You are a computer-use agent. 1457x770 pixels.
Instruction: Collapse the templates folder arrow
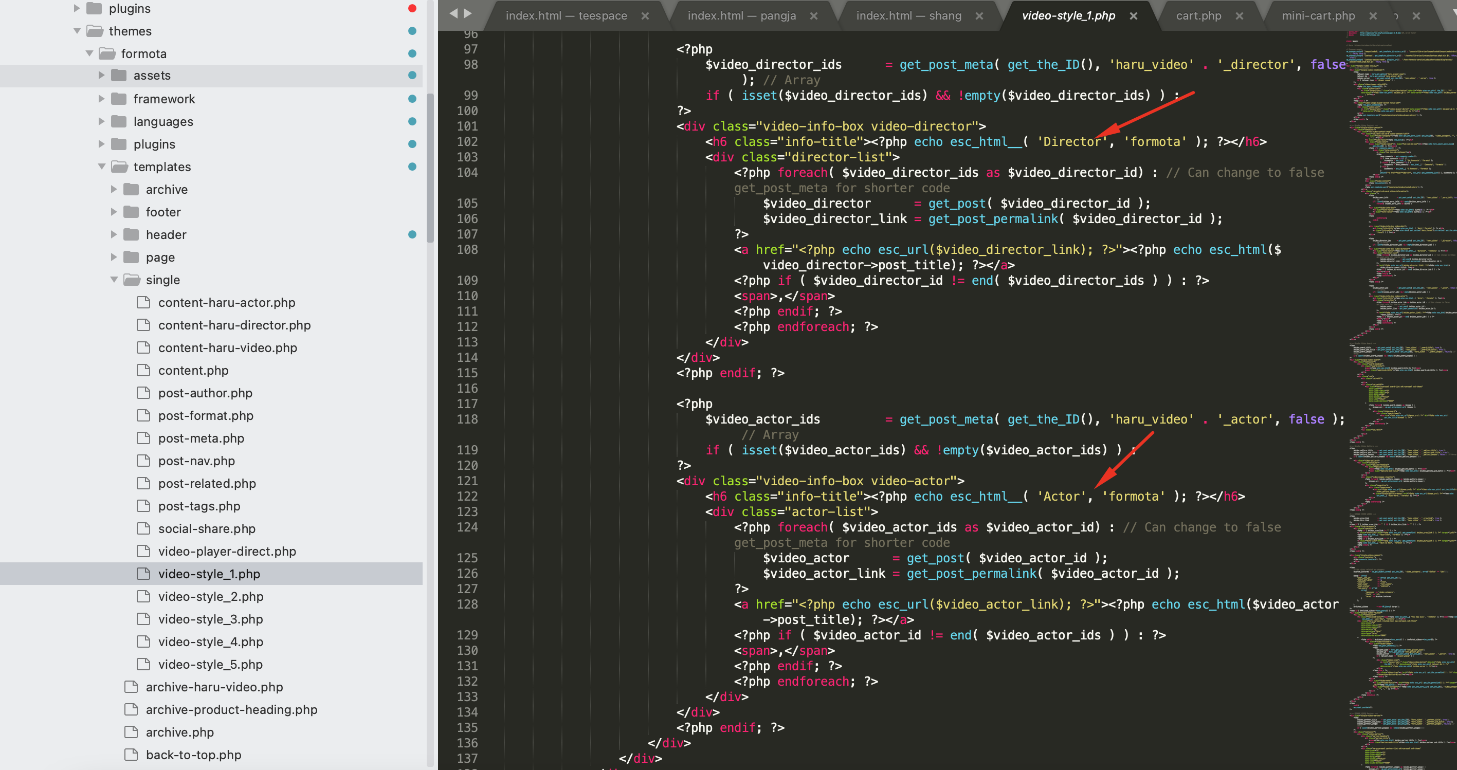102,166
